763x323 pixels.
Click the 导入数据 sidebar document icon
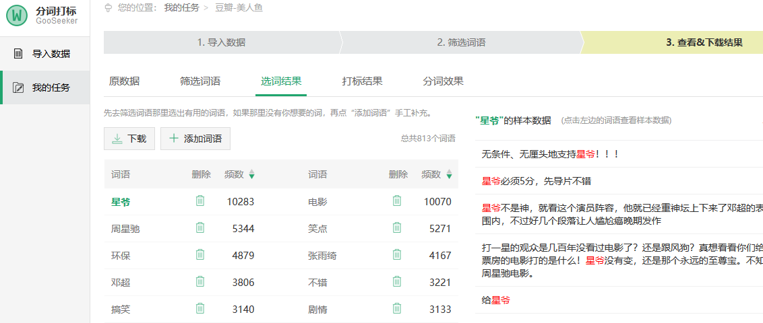[18, 53]
